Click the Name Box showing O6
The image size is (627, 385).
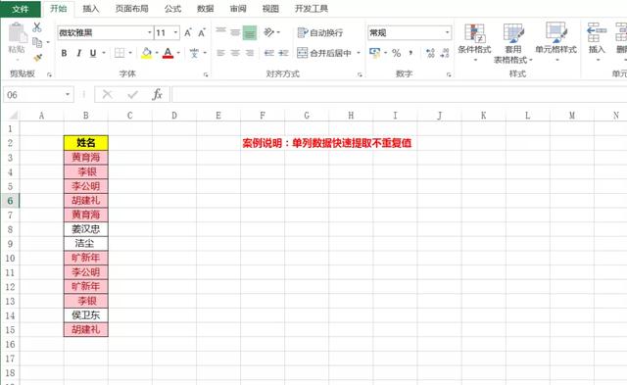click(x=34, y=95)
